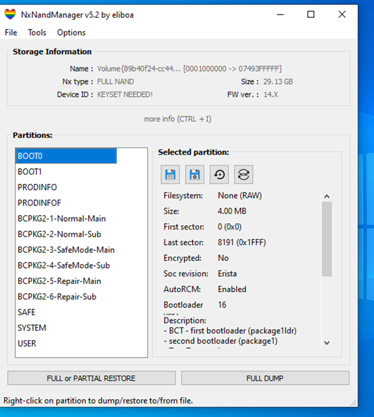The image size is (374, 417).
Task: Click the FULL DUMP button
Action: [x=265, y=378]
